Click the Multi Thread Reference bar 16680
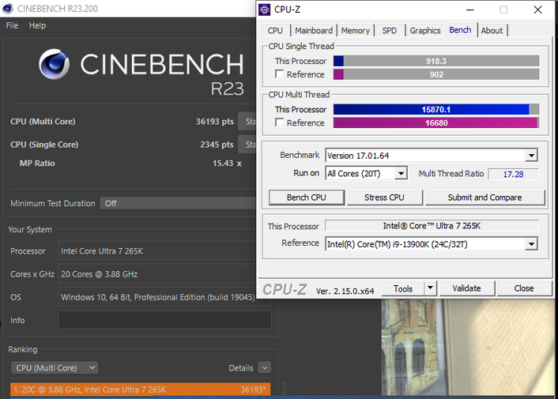Viewport: 558px width, 399px height. click(436, 123)
